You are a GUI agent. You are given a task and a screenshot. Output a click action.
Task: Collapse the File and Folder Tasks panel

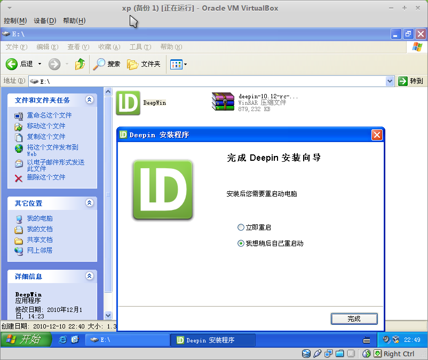click(x=90, y=100)
